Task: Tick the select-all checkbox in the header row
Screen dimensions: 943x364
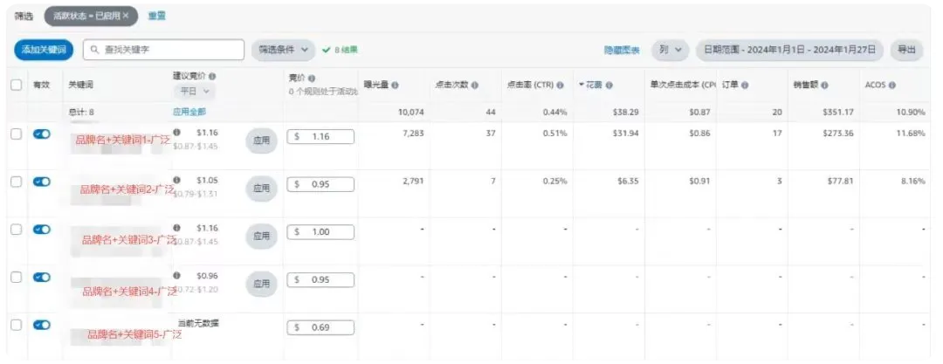Action: (17, 86)
